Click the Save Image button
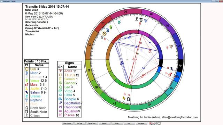Viewport: 223px width, 125px height. click(141, 124)
